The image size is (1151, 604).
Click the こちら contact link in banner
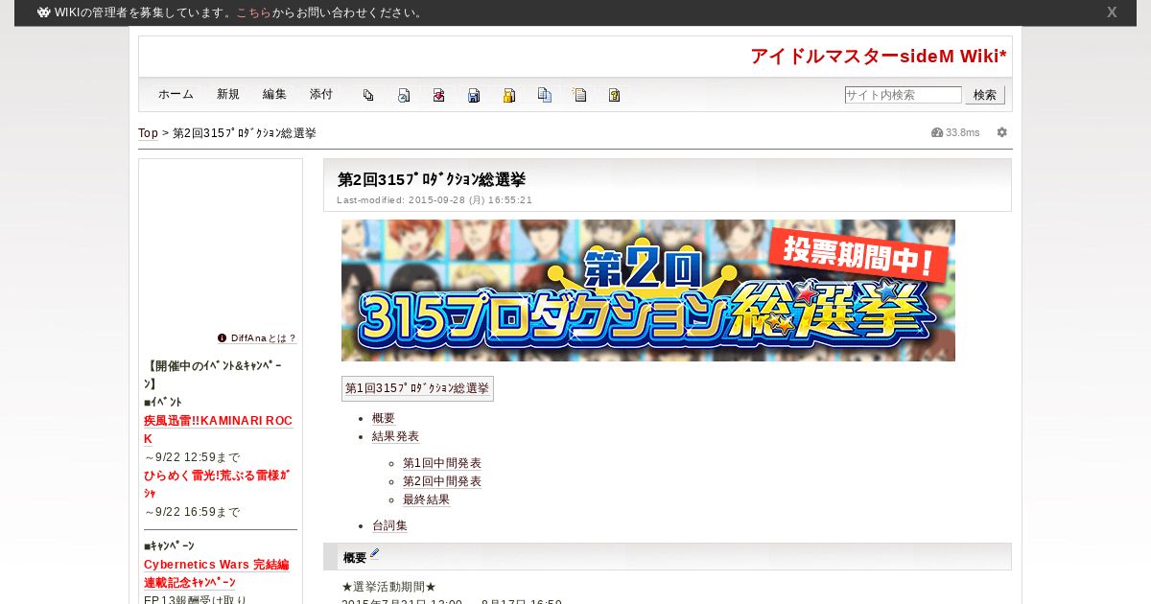pos(254,12)
